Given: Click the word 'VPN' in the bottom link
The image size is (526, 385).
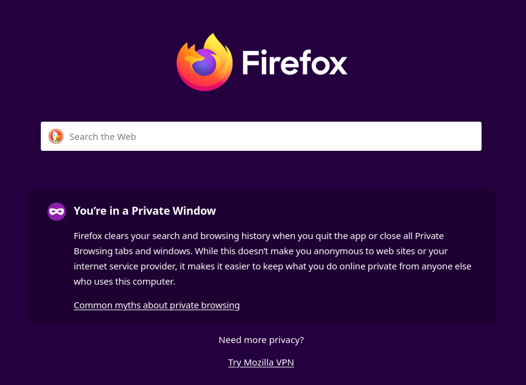Looking at the screenshot, I should [285, 362].
